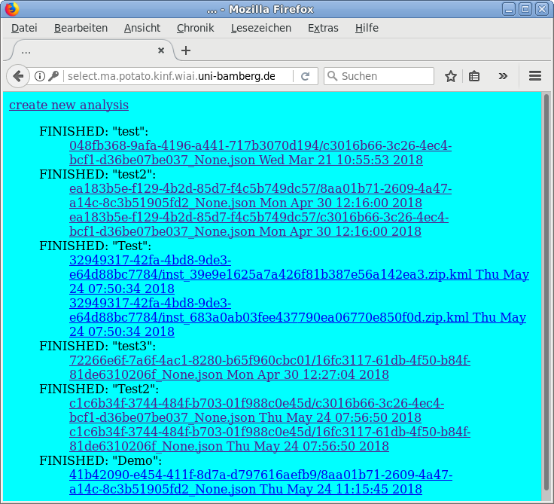This screenshot has width=554, height=504.
Task: Bookmark this page with star icon
Action: 451,76
